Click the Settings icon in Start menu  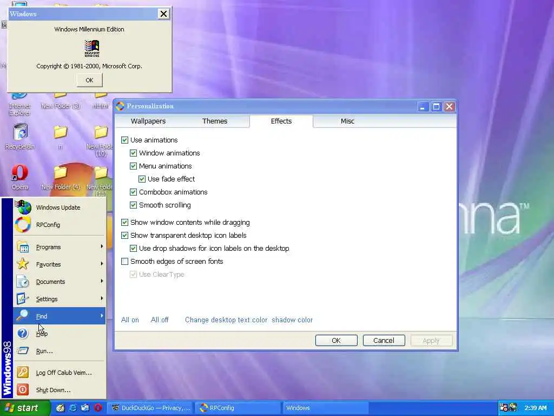23,299
